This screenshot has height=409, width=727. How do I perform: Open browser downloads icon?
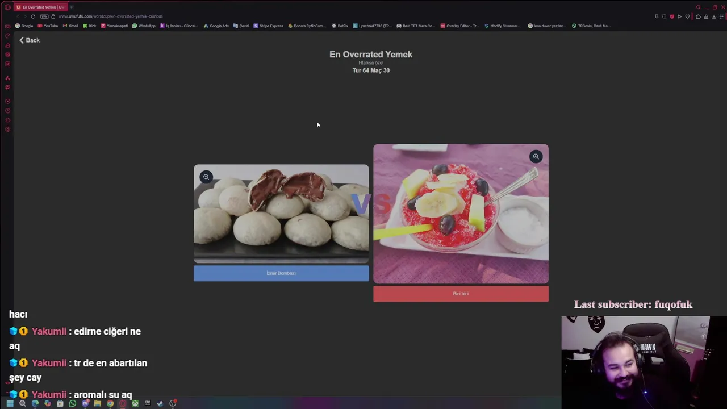(x=714, y=16)
